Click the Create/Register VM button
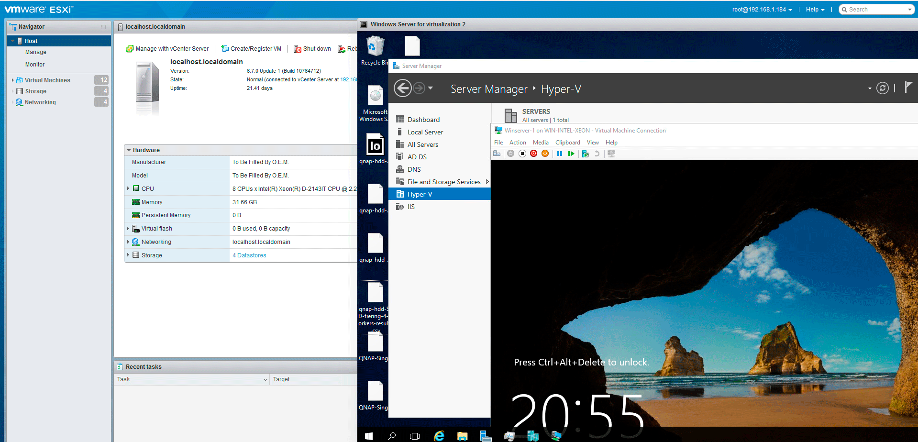The width and height of the screenshot is (918, 442). coord(251,49)
